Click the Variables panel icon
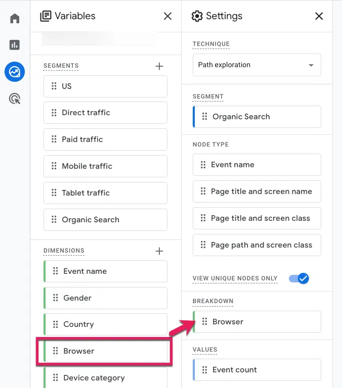The height and width of the screenshot is (388, 342). point(46,16)
